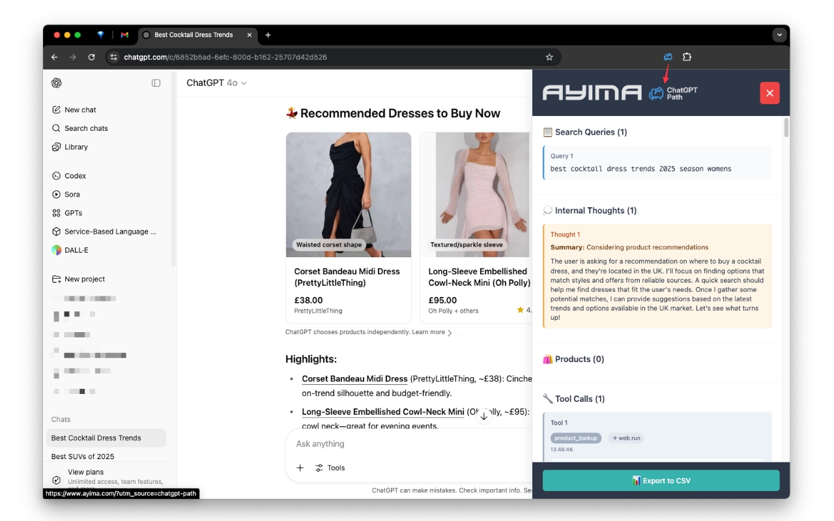Click the Thought 1 summary line
Screen dimensions: 834x521
coord(629,247)
